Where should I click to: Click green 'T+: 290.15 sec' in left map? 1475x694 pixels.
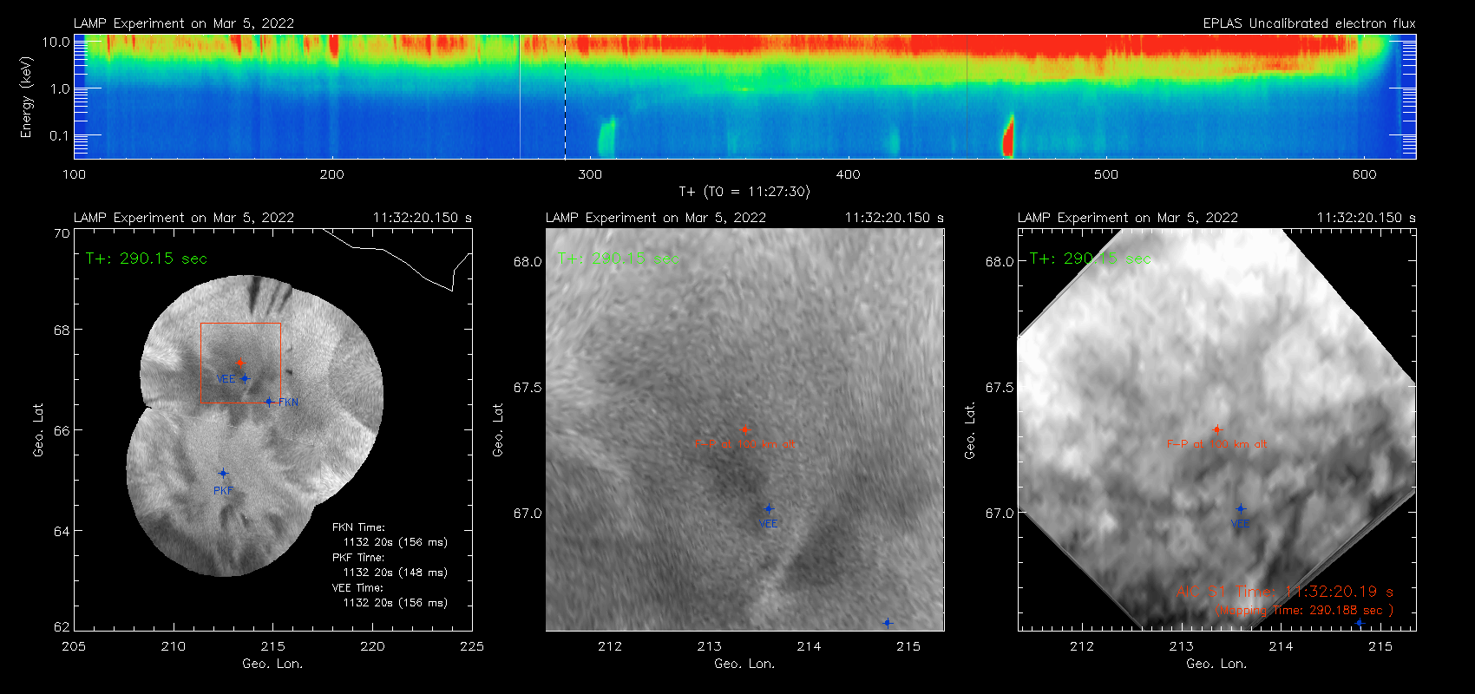(146, 259)
